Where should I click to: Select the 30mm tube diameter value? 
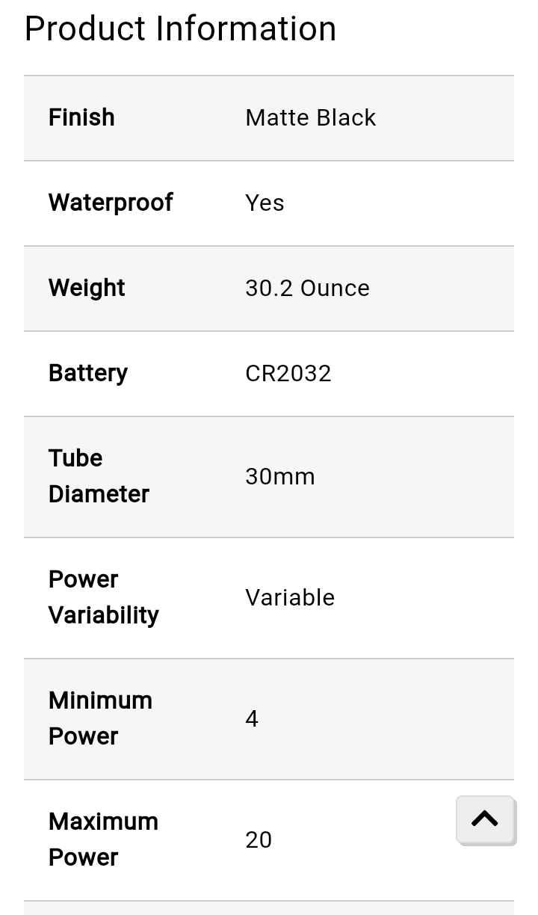(x=280, y=476)
